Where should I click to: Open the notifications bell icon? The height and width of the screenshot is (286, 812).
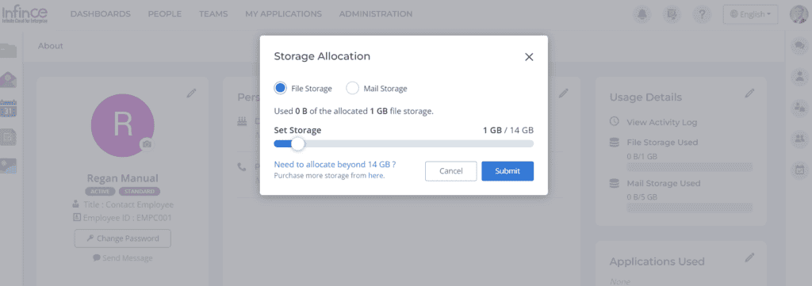[642, 14]
